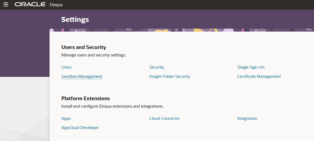Go to the Integration page
Image resolution: width=314 pixels, height=141 pixels.
(x=247, y=118)
